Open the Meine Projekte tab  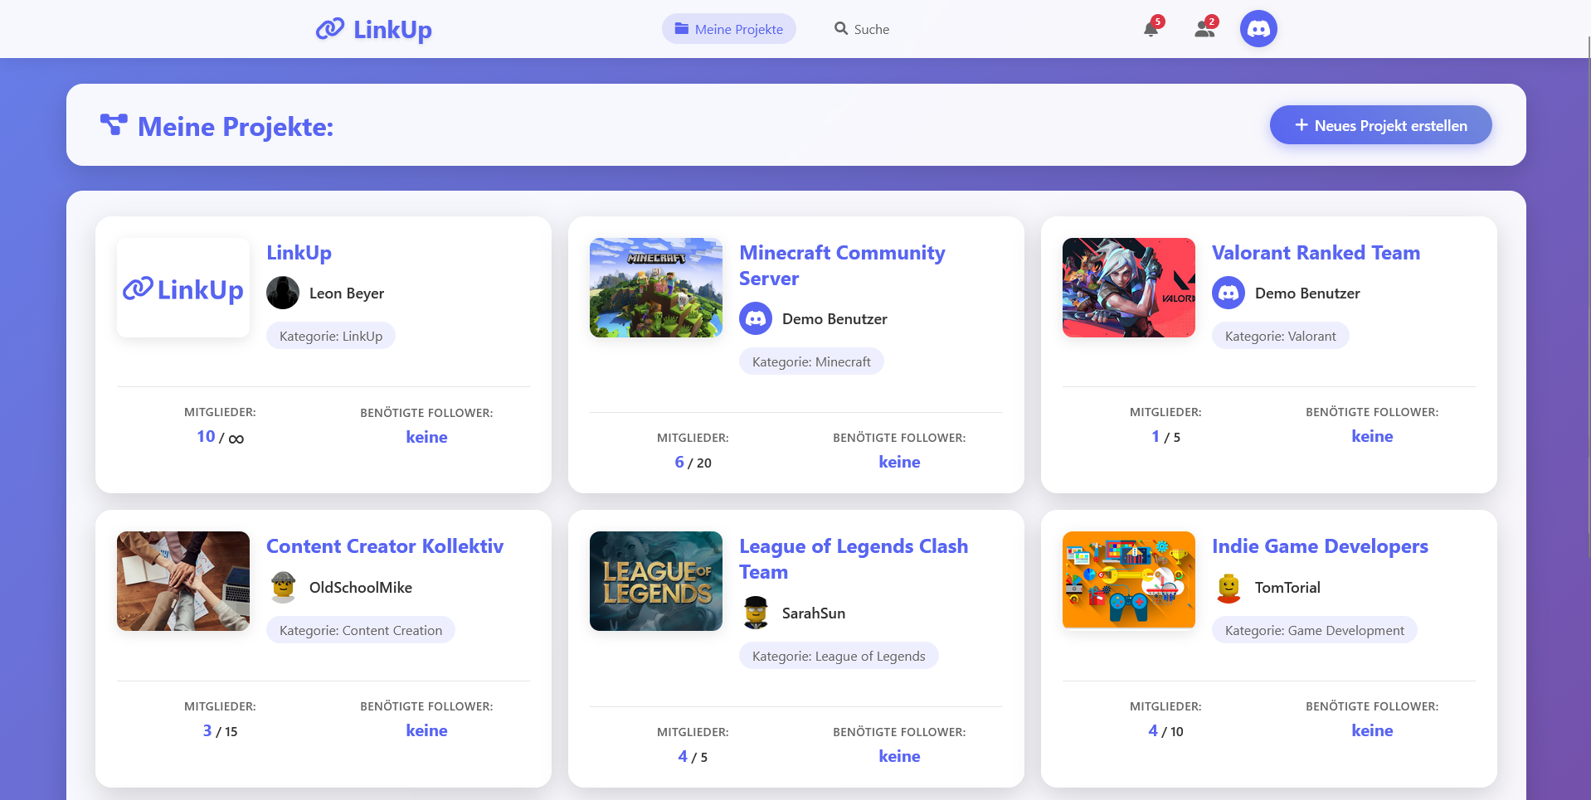click(x=729, y=29)
